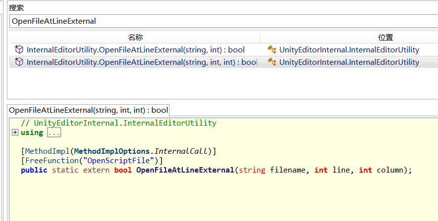Click MethodImplOptions type in the code
This screenshot has height=221, width=438.
tap(112, 151)
